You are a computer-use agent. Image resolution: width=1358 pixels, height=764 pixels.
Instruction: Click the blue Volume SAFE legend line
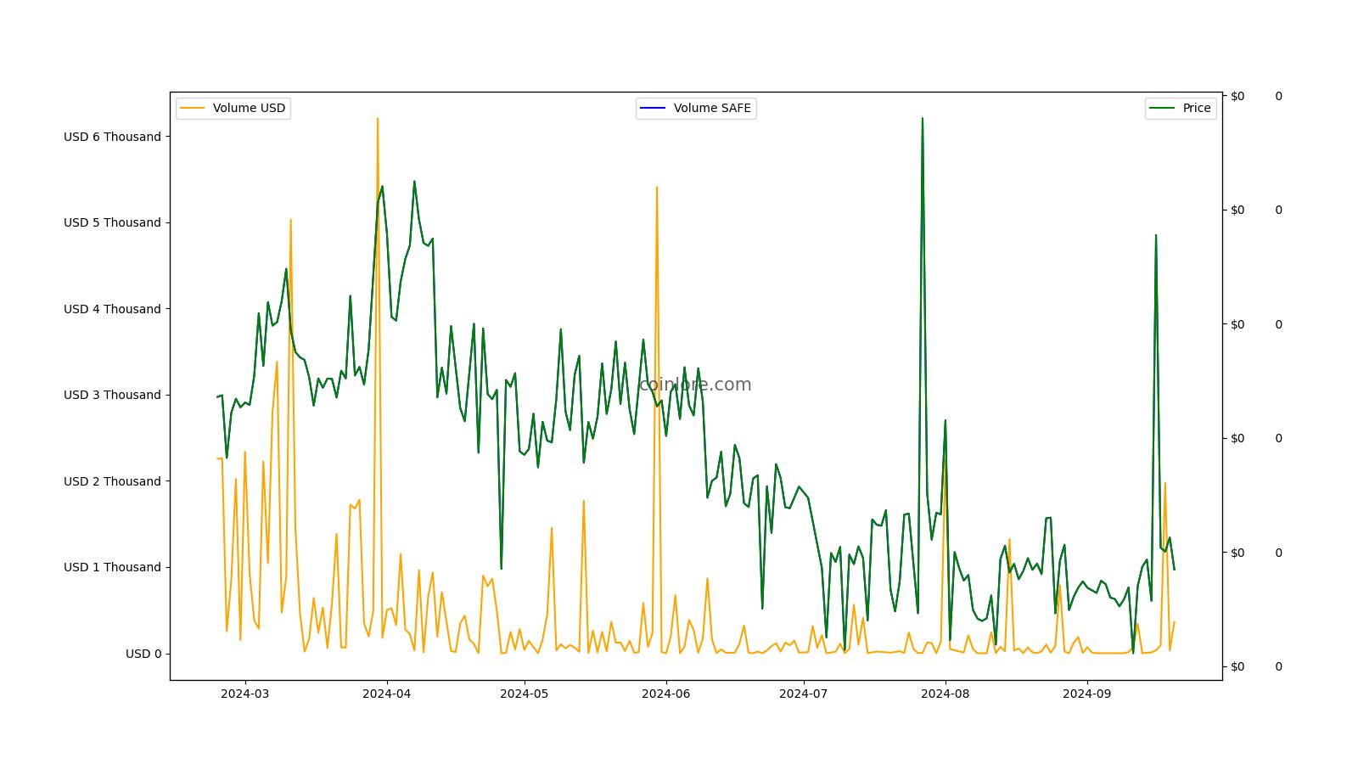point(653,109)
